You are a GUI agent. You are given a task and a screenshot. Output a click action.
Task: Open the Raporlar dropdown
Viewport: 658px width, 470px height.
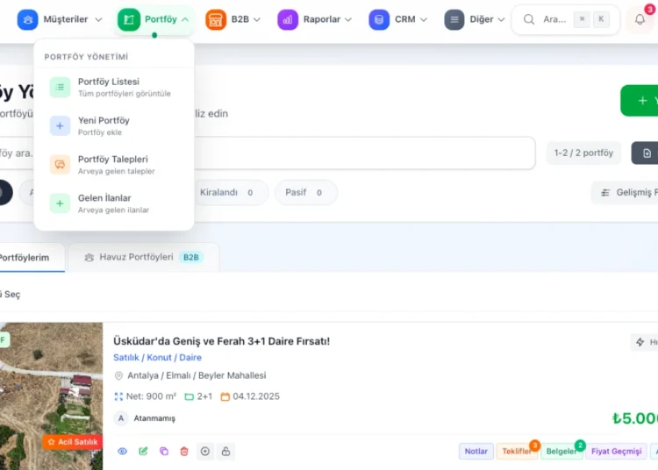coord(315,19)
